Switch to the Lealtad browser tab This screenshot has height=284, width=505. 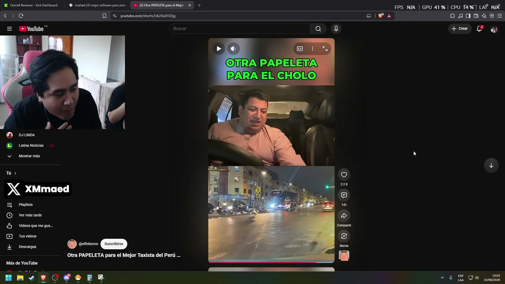pyautogui.click(x=97, y=5)
